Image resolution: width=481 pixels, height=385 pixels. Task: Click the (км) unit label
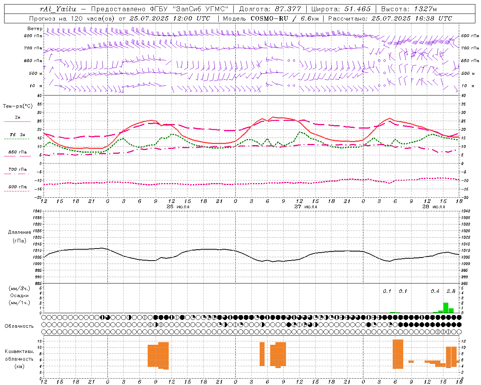(20, 366)
